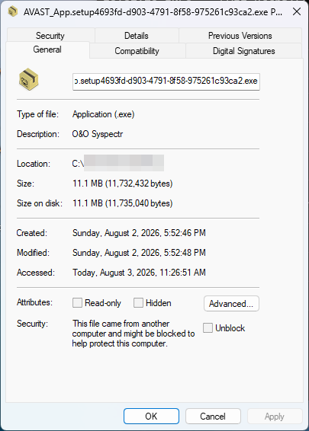Click the 'Type of file:' label
Image resolution: width=309 pixels, height=431 pixels.
tap(37, 114)
